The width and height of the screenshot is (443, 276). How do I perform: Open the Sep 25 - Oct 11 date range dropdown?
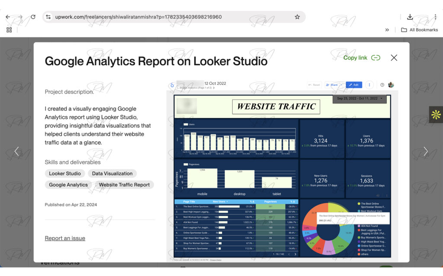tap(360, 98)
